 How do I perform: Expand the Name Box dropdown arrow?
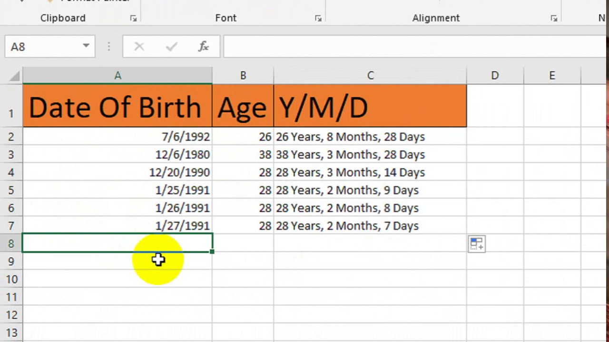tap(86, 47)
